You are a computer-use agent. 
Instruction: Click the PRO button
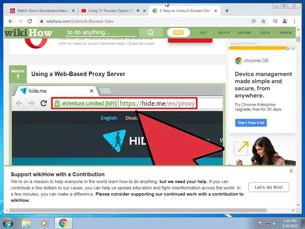click(178, 33)
